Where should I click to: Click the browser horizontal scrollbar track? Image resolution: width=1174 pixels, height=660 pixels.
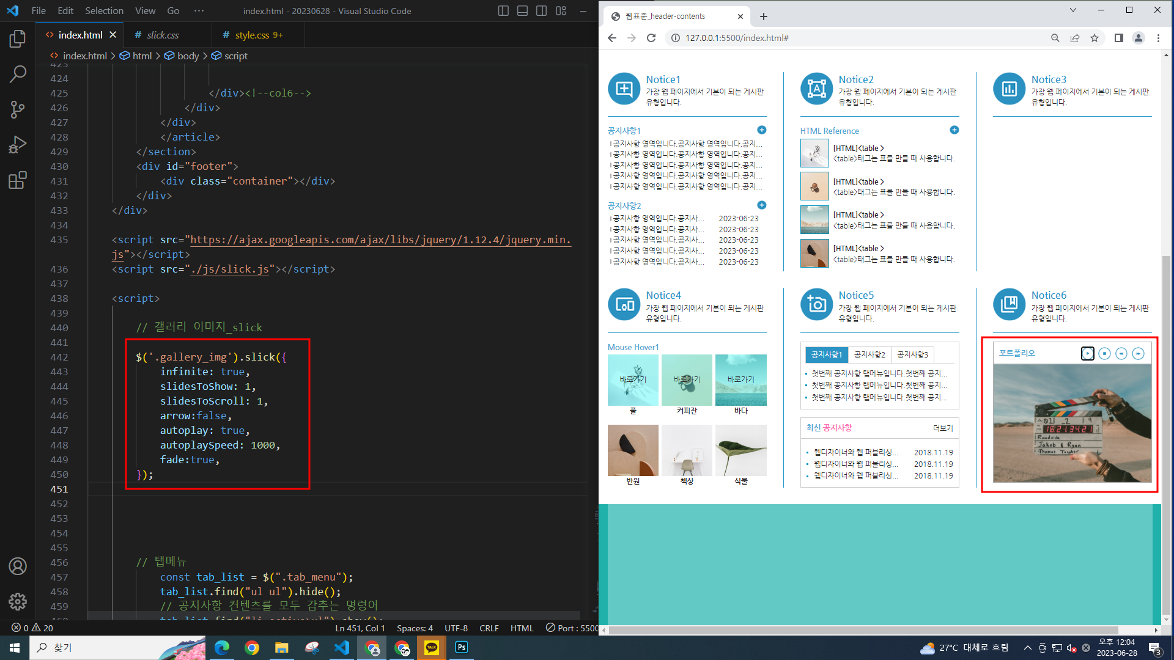click(1136, 630)
